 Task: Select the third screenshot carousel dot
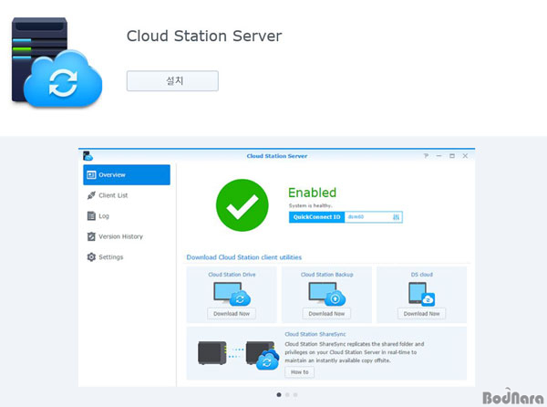295,395
